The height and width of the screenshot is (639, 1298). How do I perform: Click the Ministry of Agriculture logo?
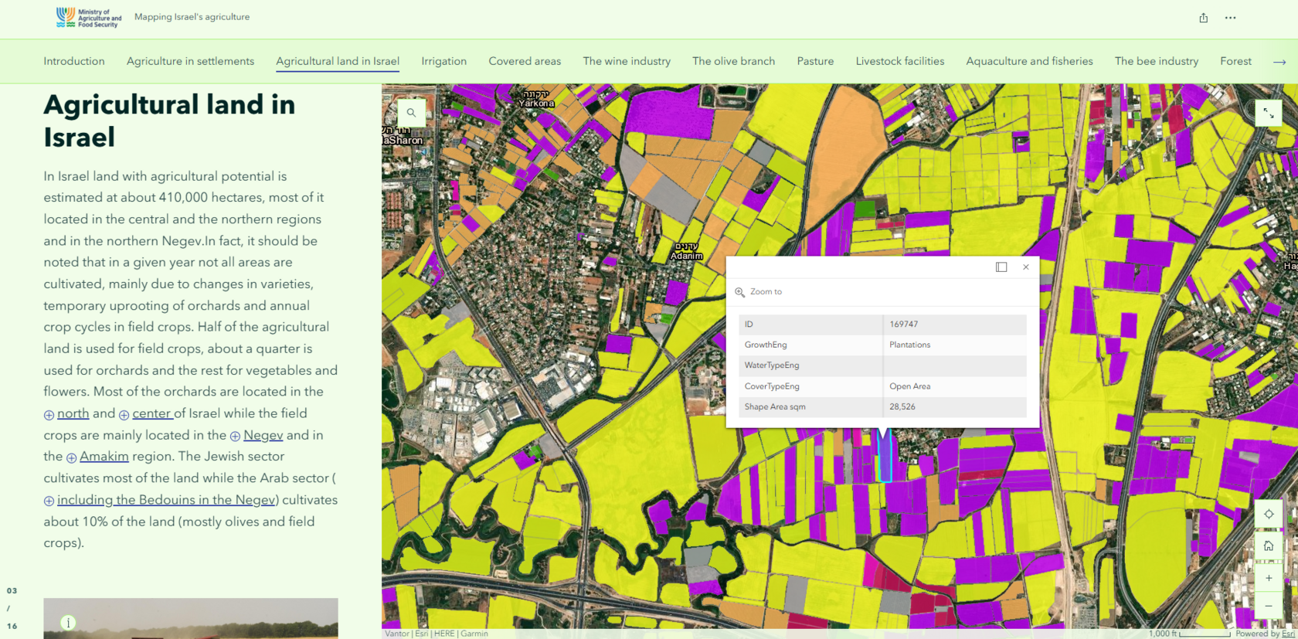tap(89, 18)
